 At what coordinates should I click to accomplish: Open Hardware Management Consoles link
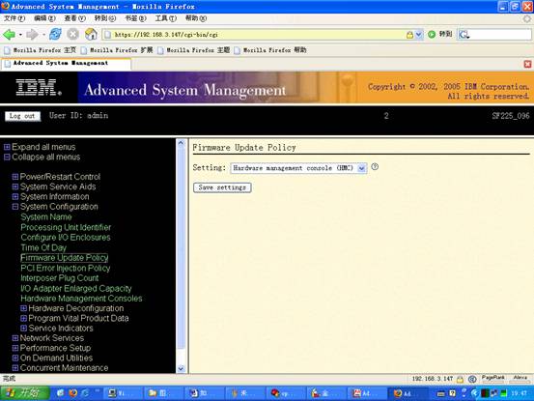pos(81,299)
